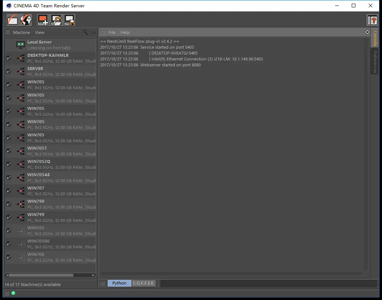The image size is (382, 300).
Task: Click the WIN7052Q machine network icon
Action: pos(21,164)
